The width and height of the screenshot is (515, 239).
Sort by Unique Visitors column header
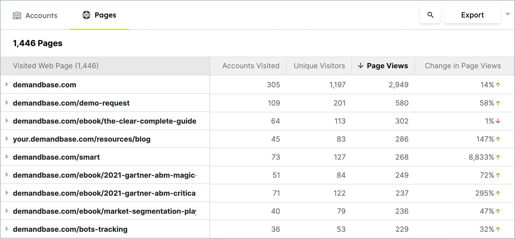(x=319, y=66)
